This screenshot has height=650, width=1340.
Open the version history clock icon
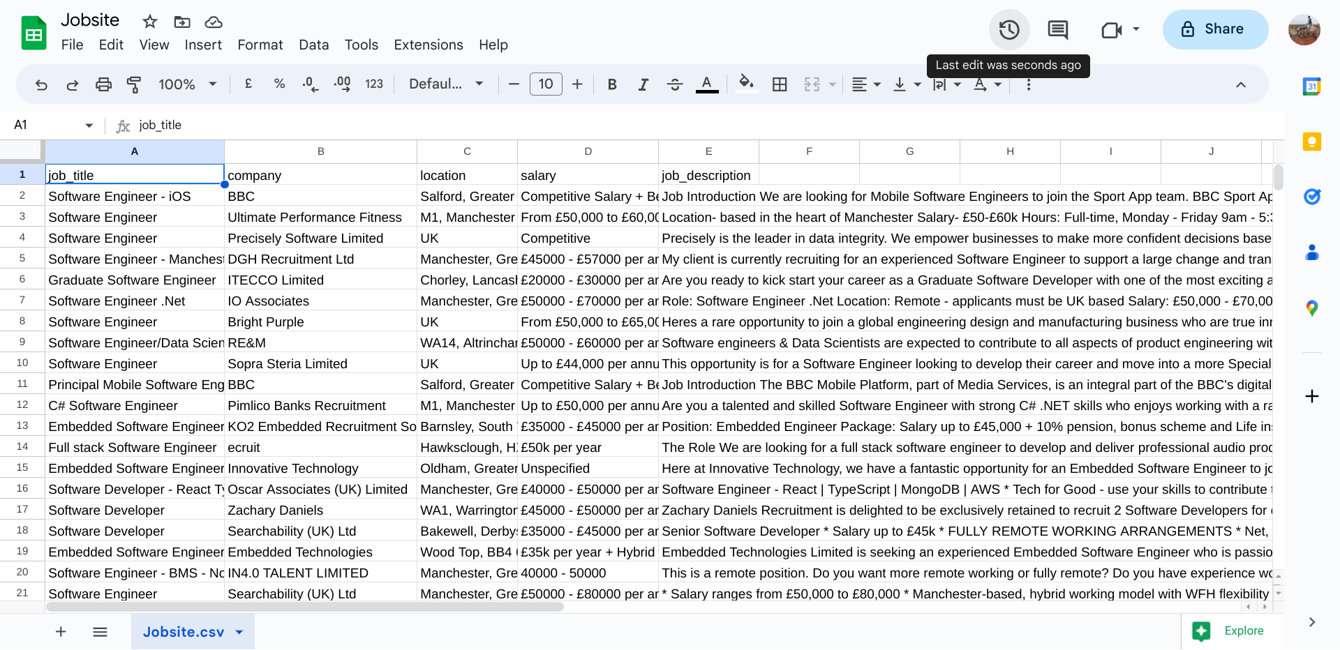[1009, 30]
